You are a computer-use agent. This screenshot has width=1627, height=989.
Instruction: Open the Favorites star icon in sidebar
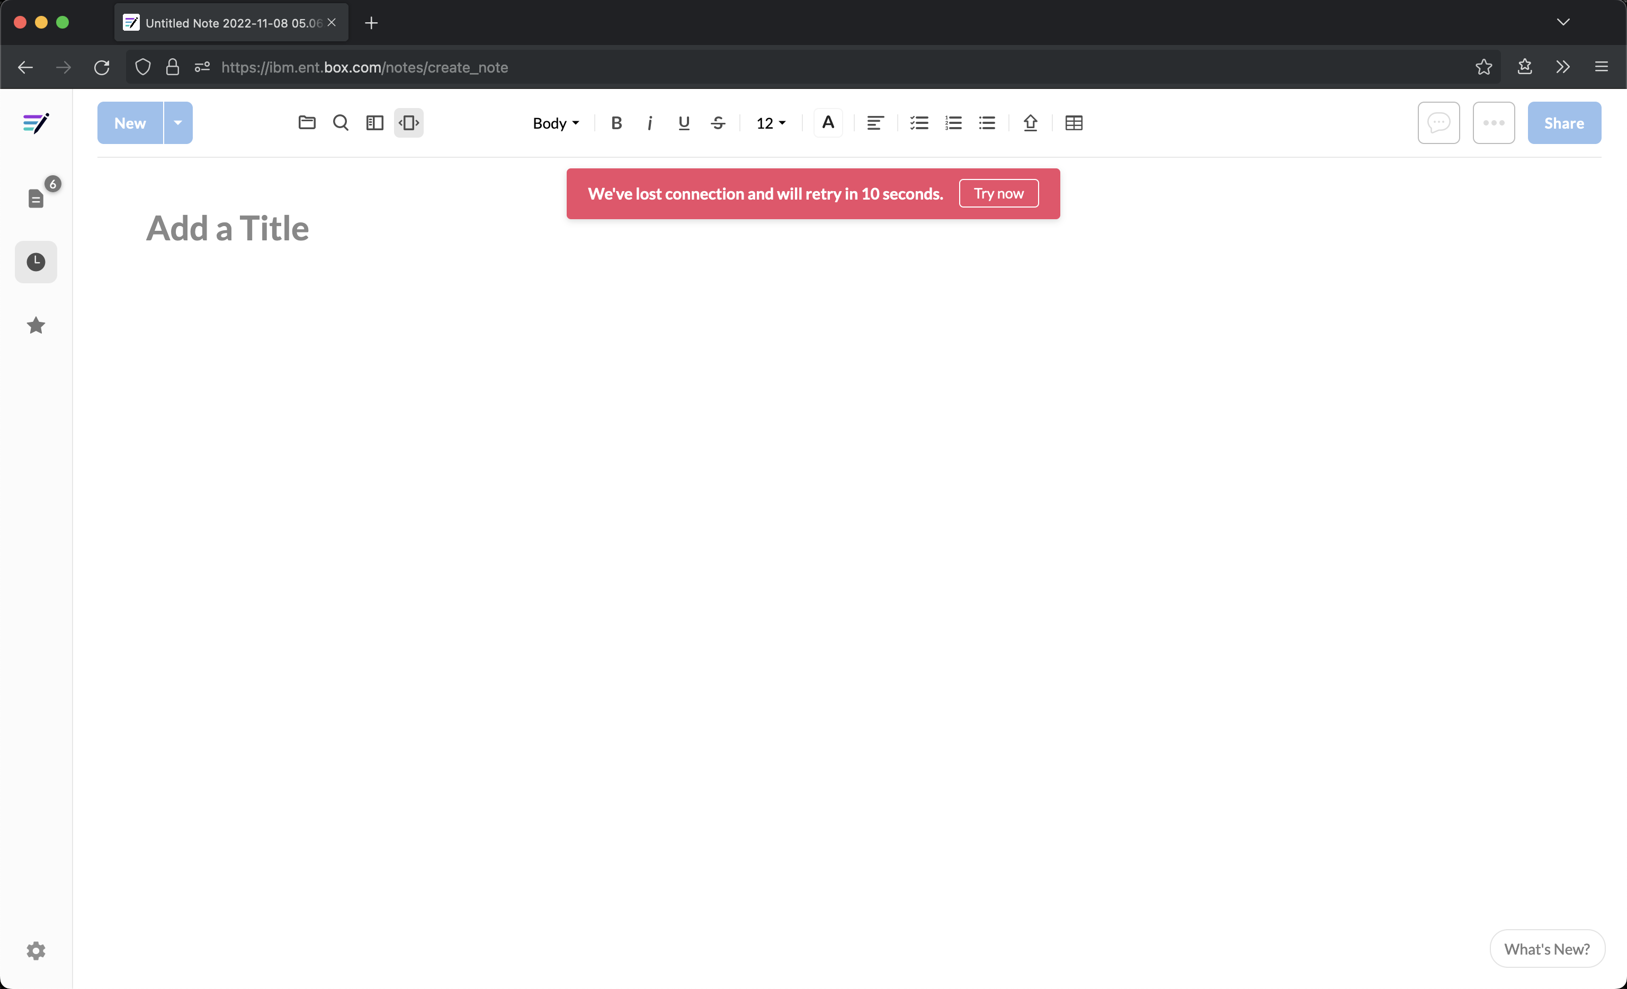(35, 326)
